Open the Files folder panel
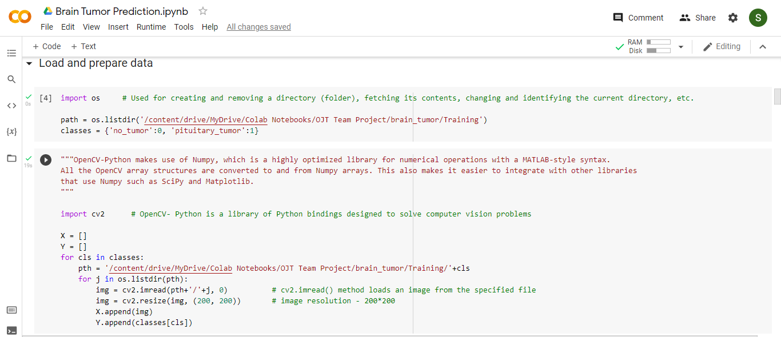Screen dimensions: 781x337 (x=11, y=158)
